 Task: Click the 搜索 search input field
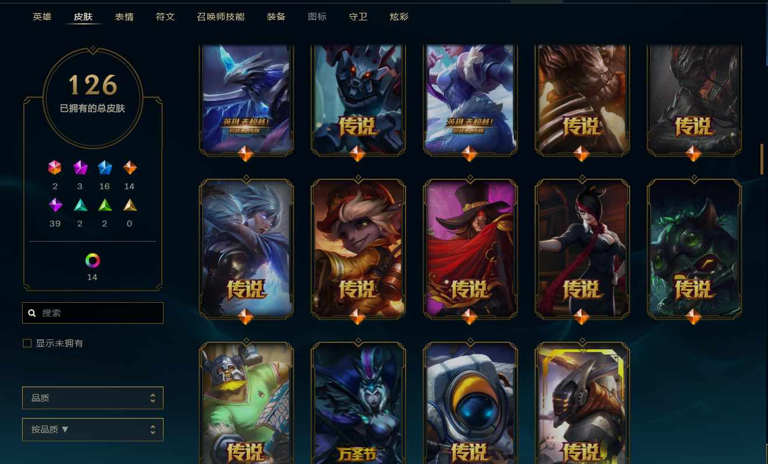[93, 313]
